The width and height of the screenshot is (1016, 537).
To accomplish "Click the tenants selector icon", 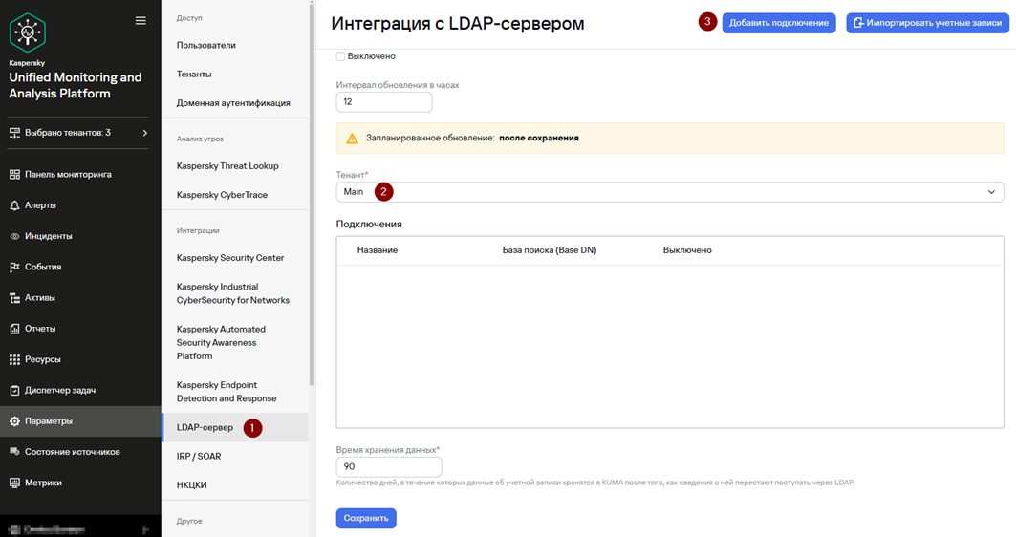I will [14, 133].
